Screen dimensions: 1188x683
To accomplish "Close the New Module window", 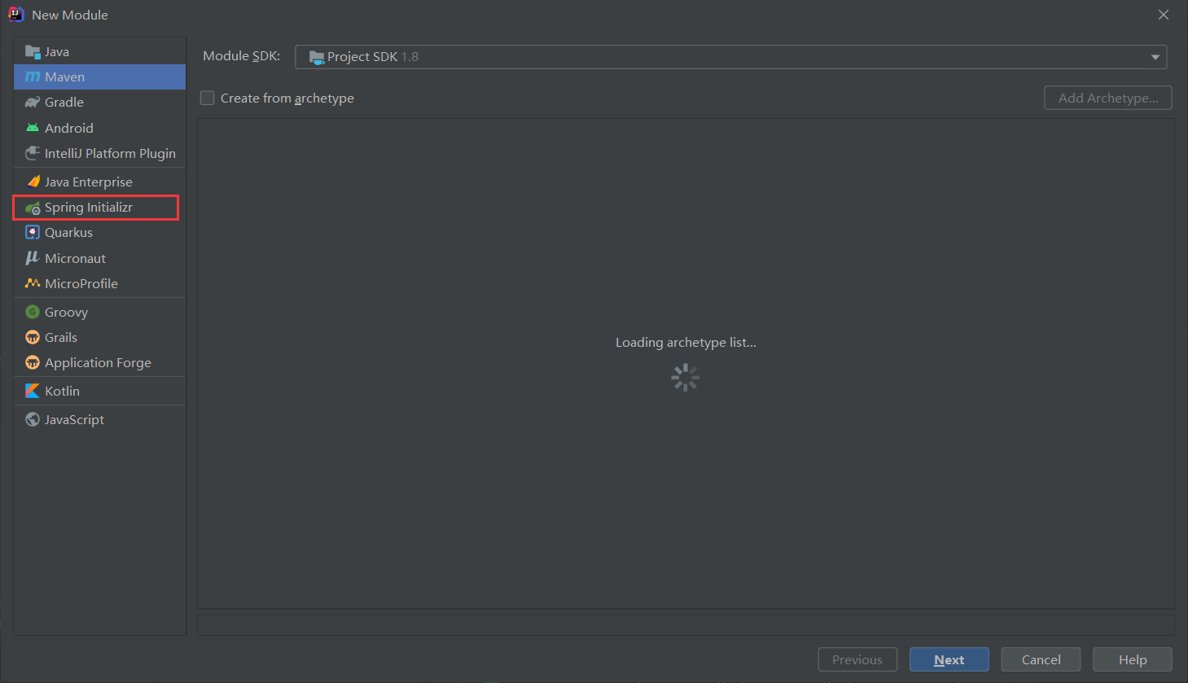I will click(1164, 15).
